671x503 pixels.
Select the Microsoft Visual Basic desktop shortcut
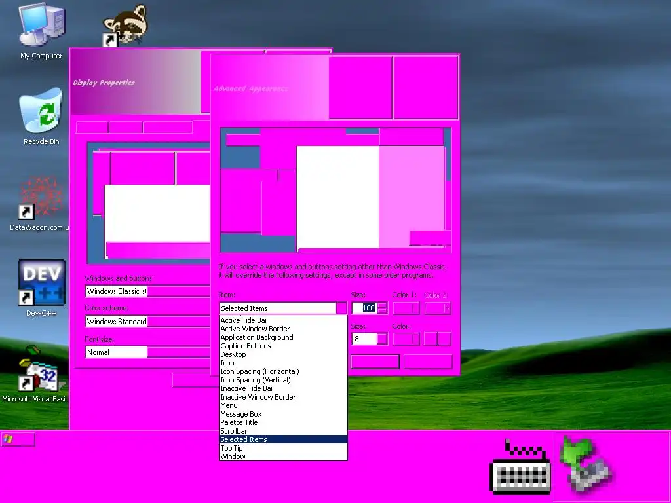[35, 374]
